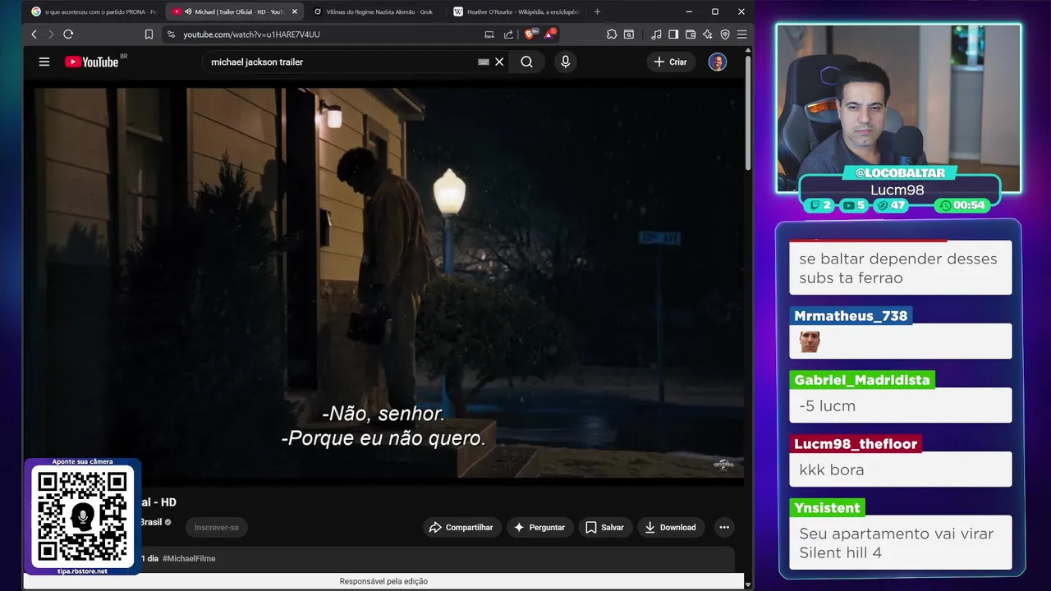Open site settings icon beside the URL

(171, 34)
